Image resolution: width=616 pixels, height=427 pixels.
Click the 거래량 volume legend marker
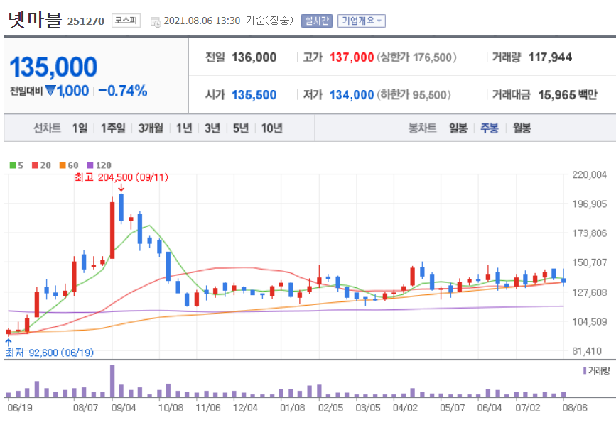pos(585,370)
